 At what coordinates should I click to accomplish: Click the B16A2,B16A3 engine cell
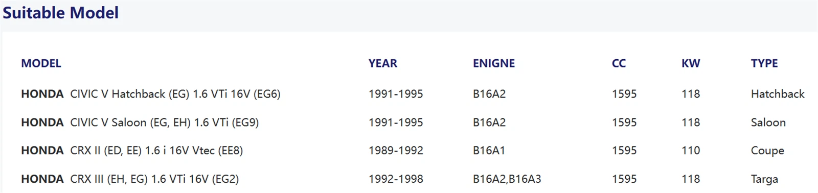coord(507,179)
